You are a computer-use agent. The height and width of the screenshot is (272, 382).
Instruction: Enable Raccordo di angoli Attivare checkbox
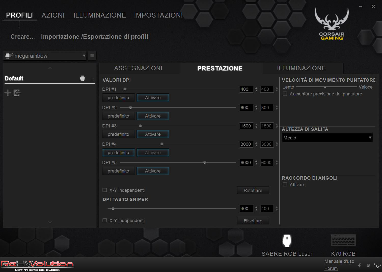click(x=285, y=184)
